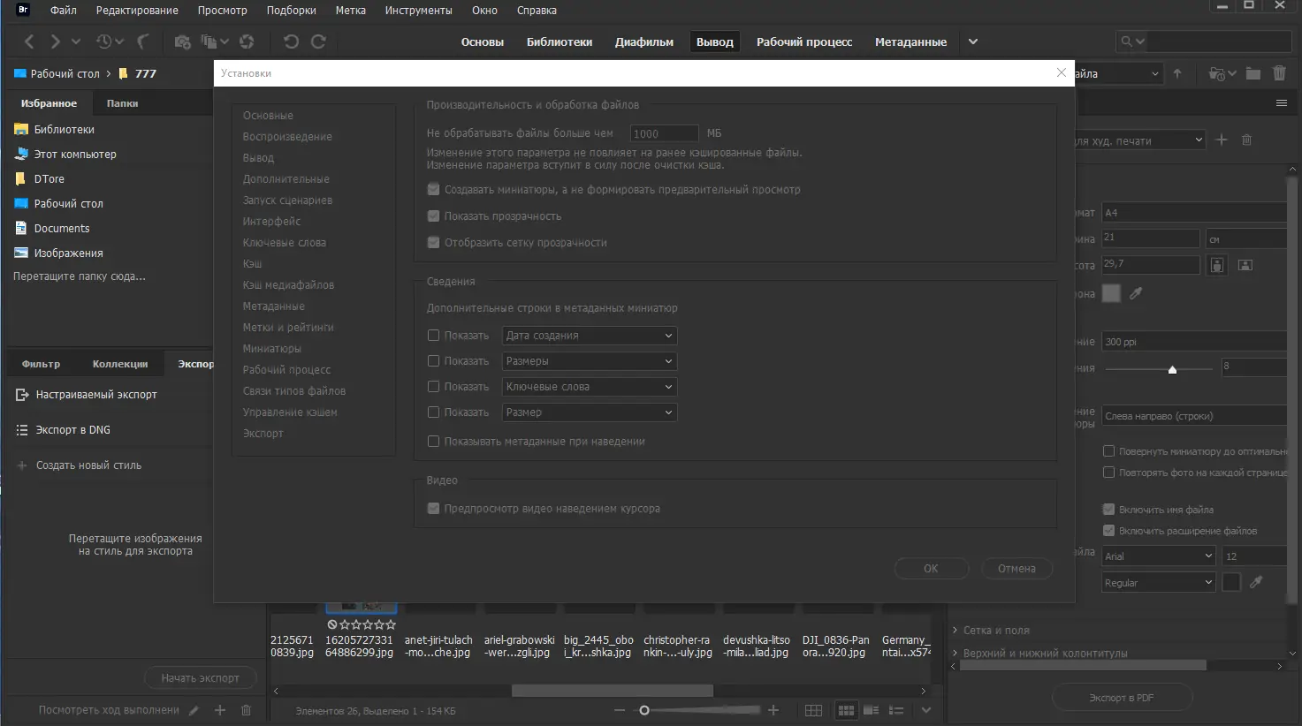Pick background color with eyedropper
This screenshot has height=726, width=1302.
pos(1136,293)
